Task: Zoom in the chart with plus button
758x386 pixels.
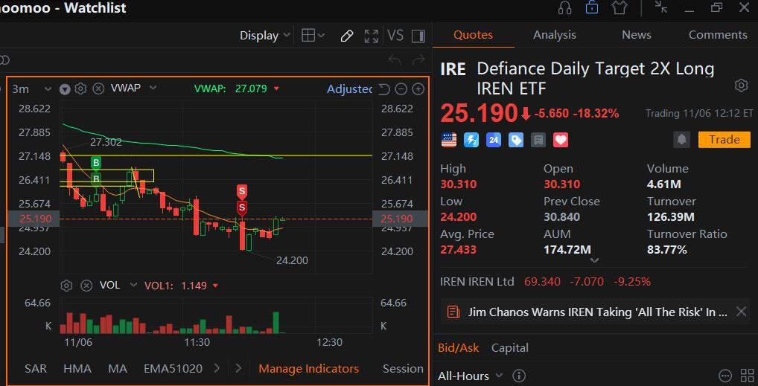Action: 418,89
